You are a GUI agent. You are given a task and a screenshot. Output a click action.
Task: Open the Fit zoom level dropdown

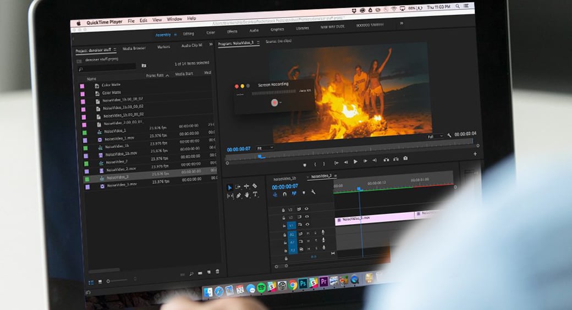click(x=266, y=148)
